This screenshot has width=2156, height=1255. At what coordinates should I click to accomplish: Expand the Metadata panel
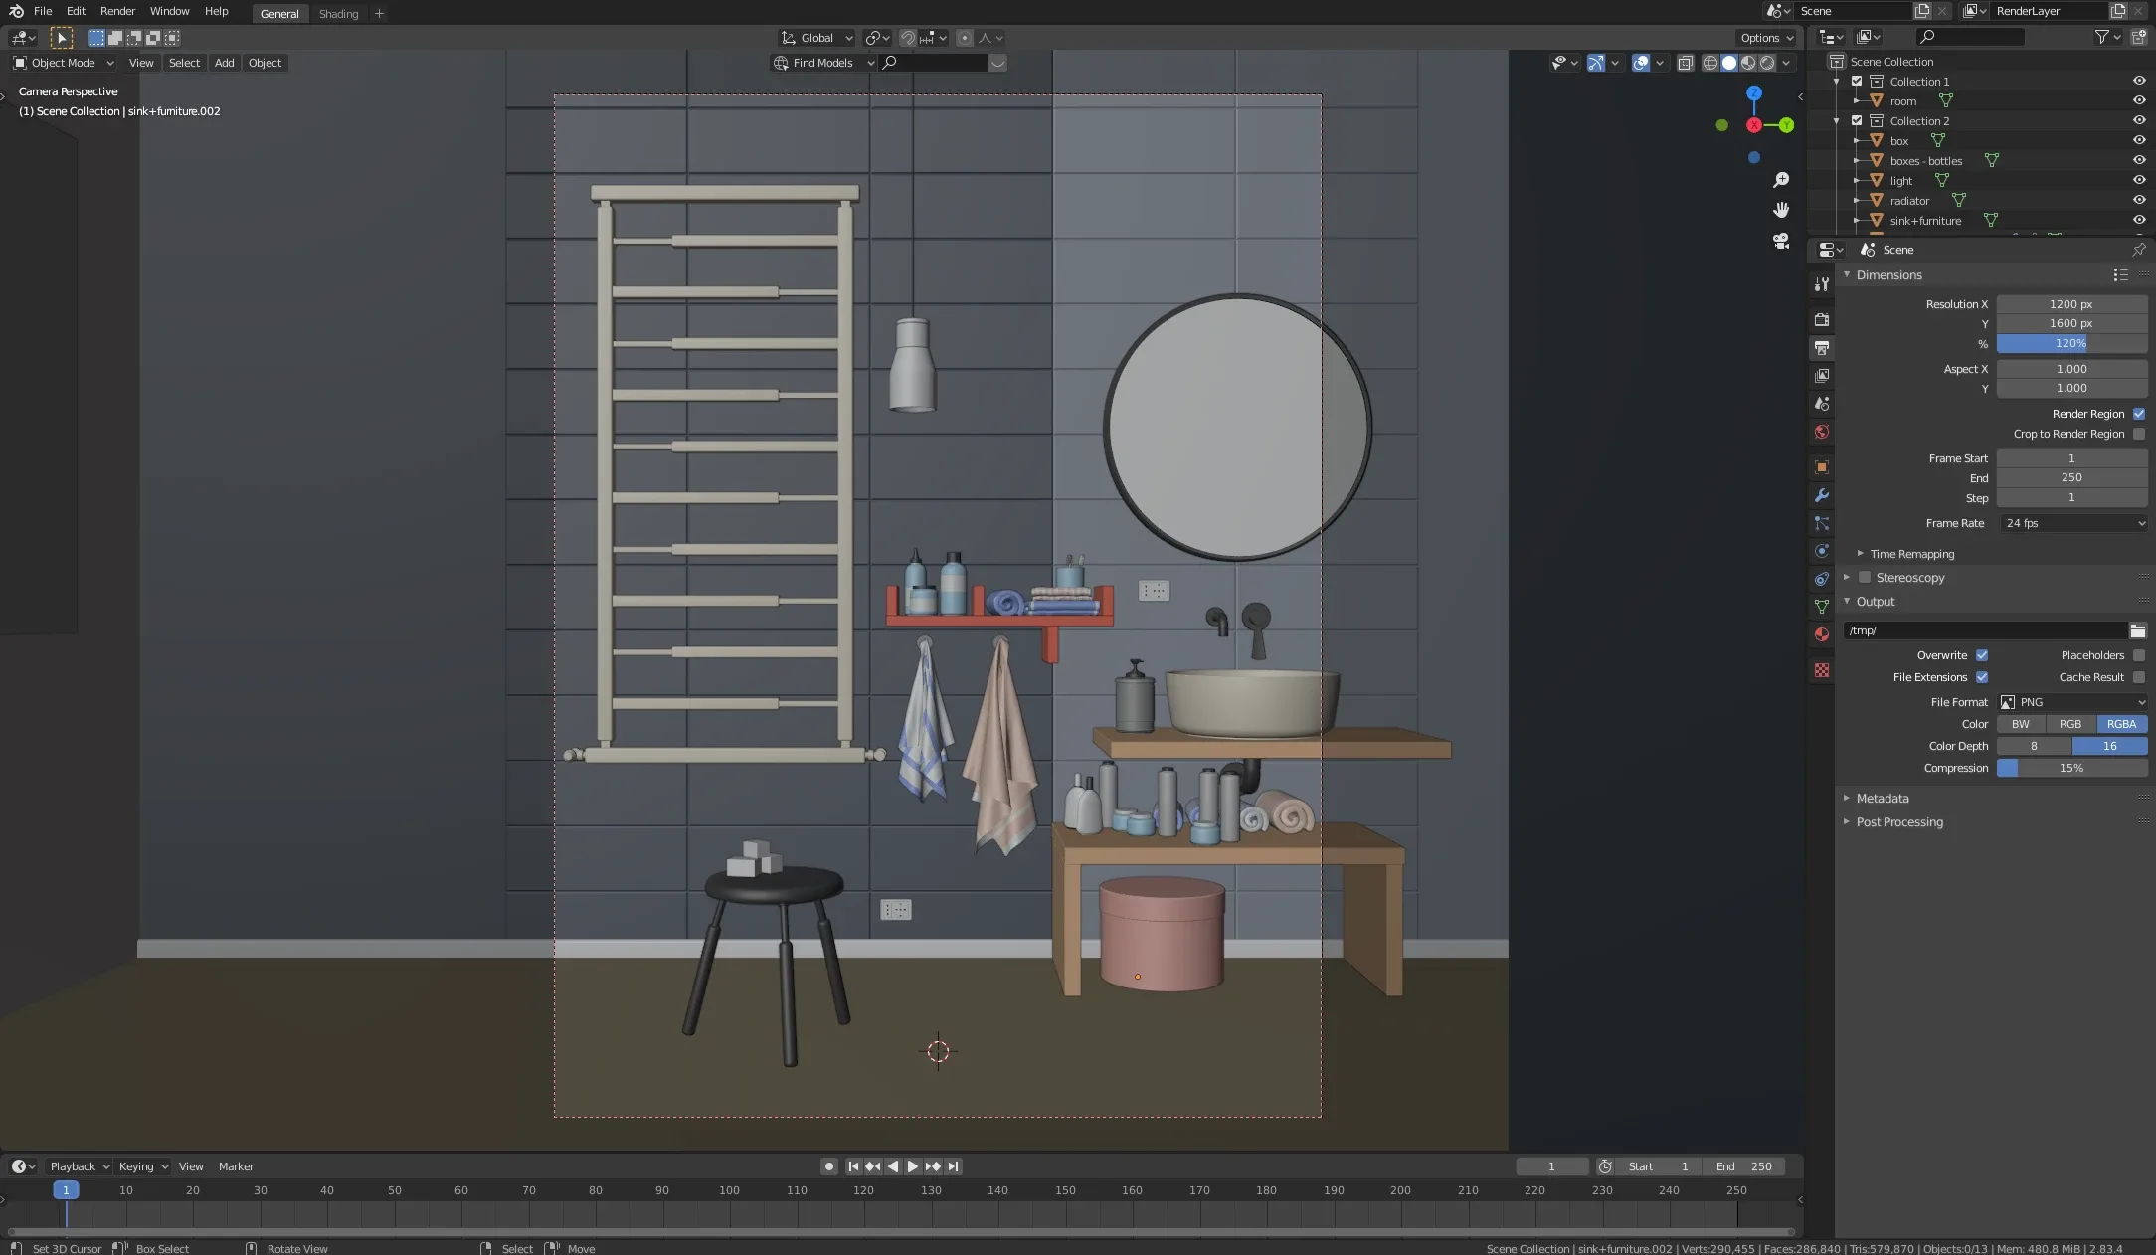pos(1882,799)
